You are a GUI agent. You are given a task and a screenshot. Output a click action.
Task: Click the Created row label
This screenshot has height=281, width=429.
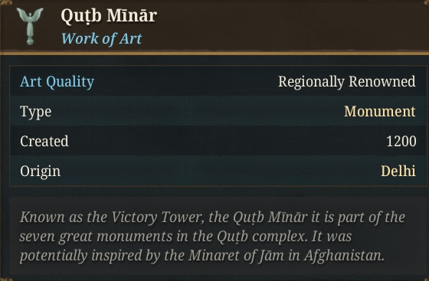coord(44,141)
